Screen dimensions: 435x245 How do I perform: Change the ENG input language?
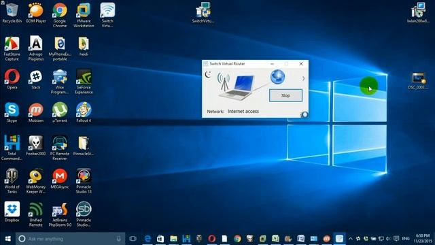point(406,239)
